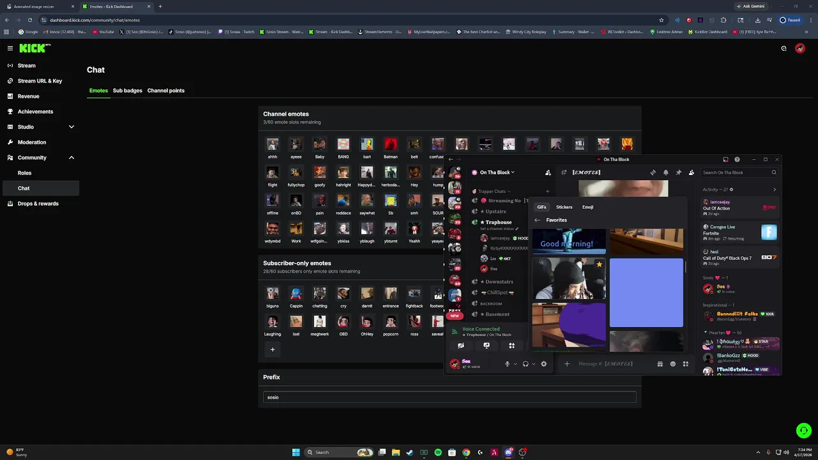Select Stickers tab in Discord picker
Screen dimensions: 818x460
point(564,207)
